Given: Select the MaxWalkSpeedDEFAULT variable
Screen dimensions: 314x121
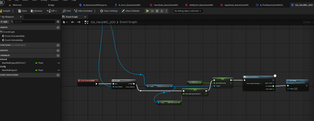Looking at the screenshot, I should click(14, 63).
